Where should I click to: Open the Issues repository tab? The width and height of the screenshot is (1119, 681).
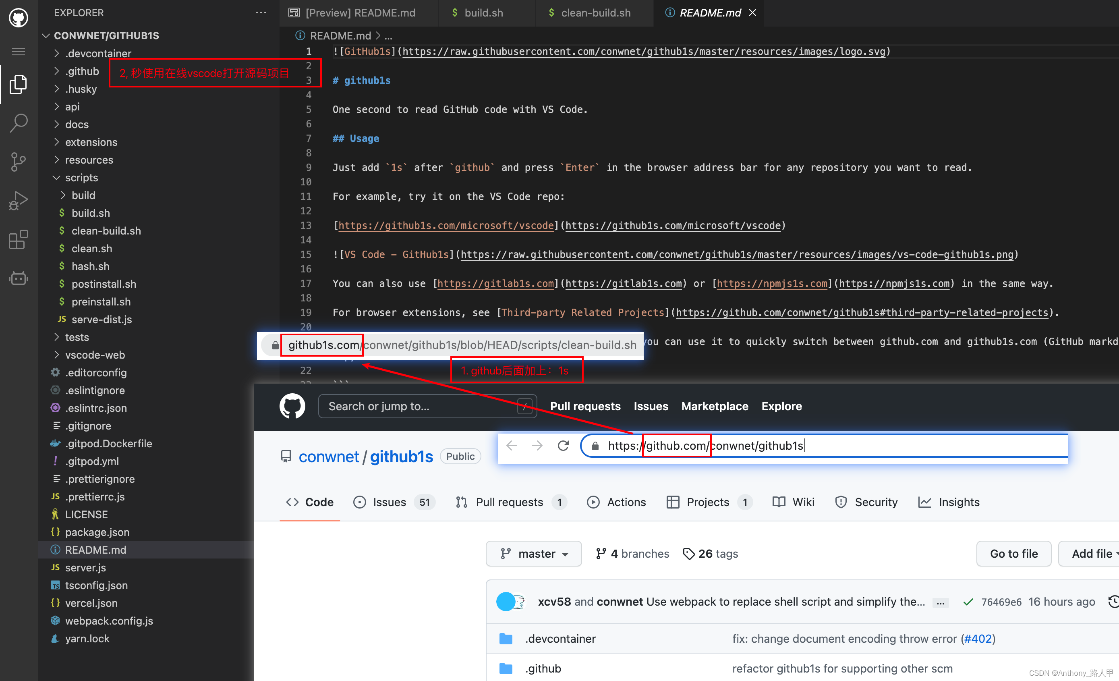click(389, 502)
